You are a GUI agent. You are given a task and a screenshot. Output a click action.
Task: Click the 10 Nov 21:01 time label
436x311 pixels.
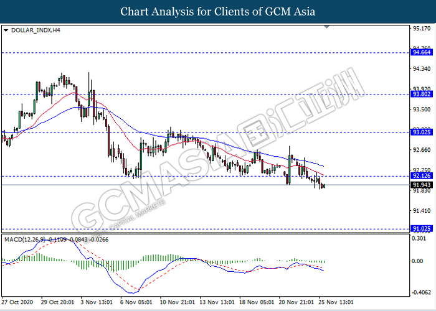(x=178, y=302)
